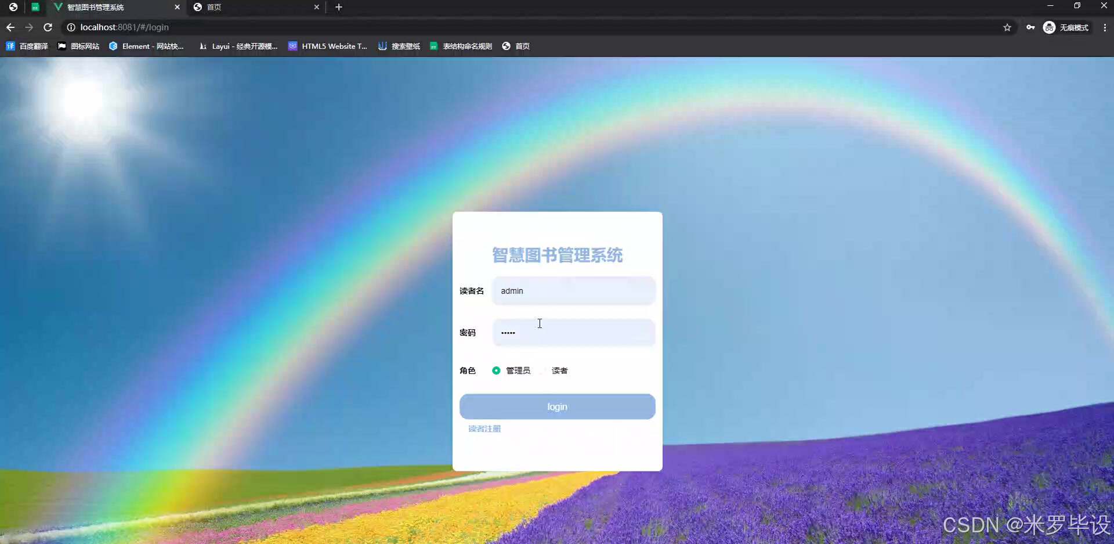Open the saved passwords key icon
This screenshot has width=1114, height=544.
(1030, 27)
